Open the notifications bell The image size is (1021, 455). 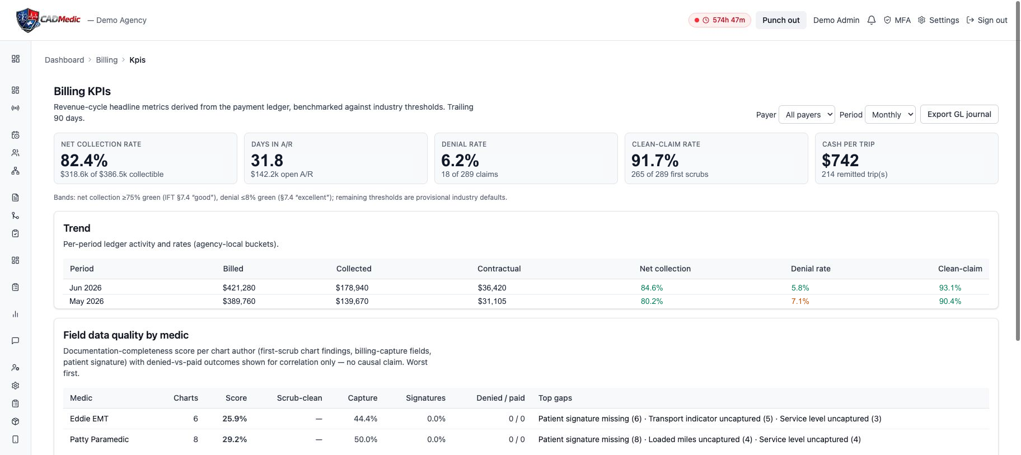(872, 20)
